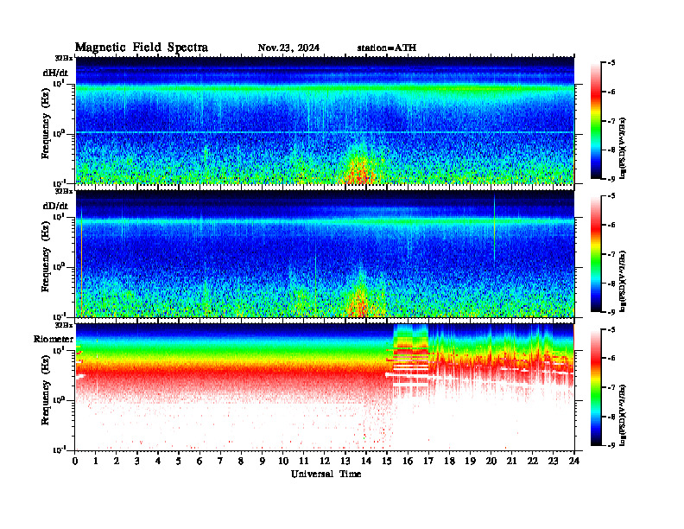684x529 pixels.
Task: Click hour tick label "15" on time axis
Action: [x=387, y=461]
